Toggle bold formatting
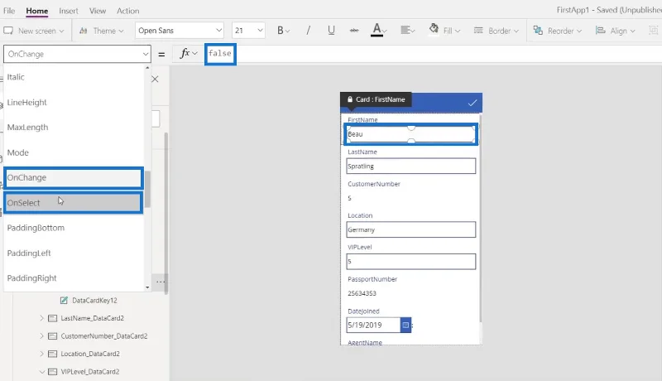 point(283,31)
